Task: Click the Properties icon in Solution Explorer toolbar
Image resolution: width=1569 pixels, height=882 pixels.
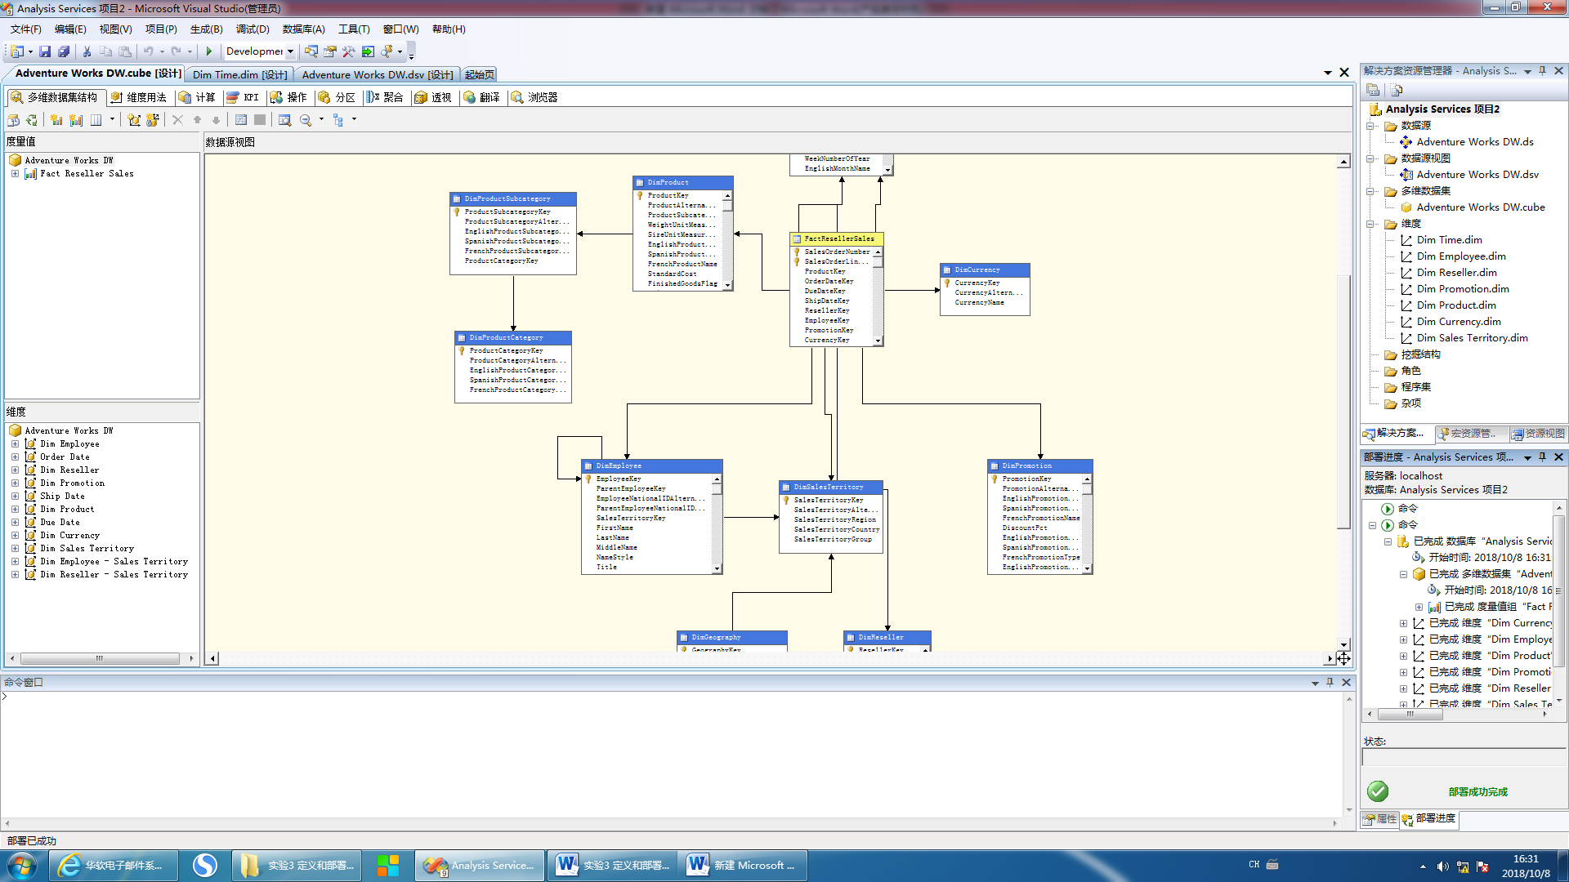Action: click(x=1372, y=90)
